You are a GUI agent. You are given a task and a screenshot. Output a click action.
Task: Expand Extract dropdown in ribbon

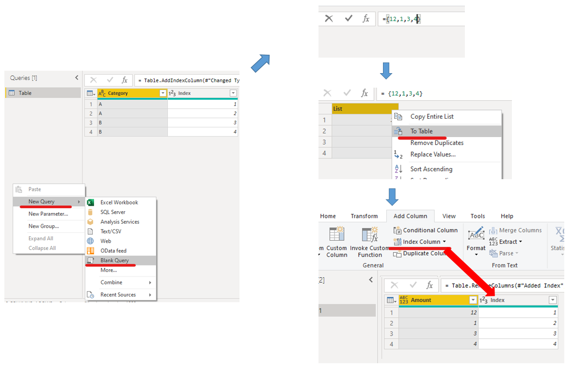click(520, 242)
